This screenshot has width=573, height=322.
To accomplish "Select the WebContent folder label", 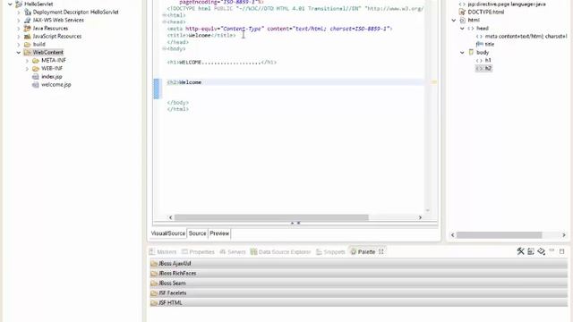I will (x=47, y=52).
